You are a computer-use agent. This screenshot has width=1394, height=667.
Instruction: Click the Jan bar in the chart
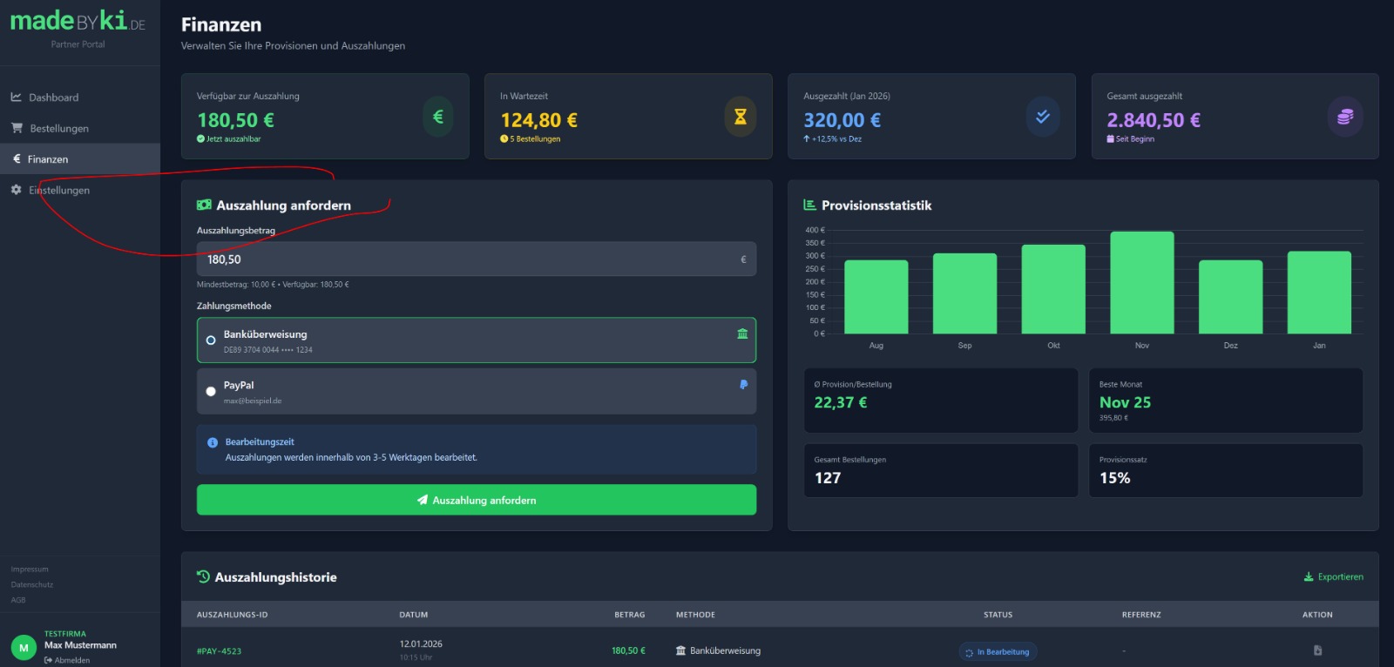[1319, 293]
